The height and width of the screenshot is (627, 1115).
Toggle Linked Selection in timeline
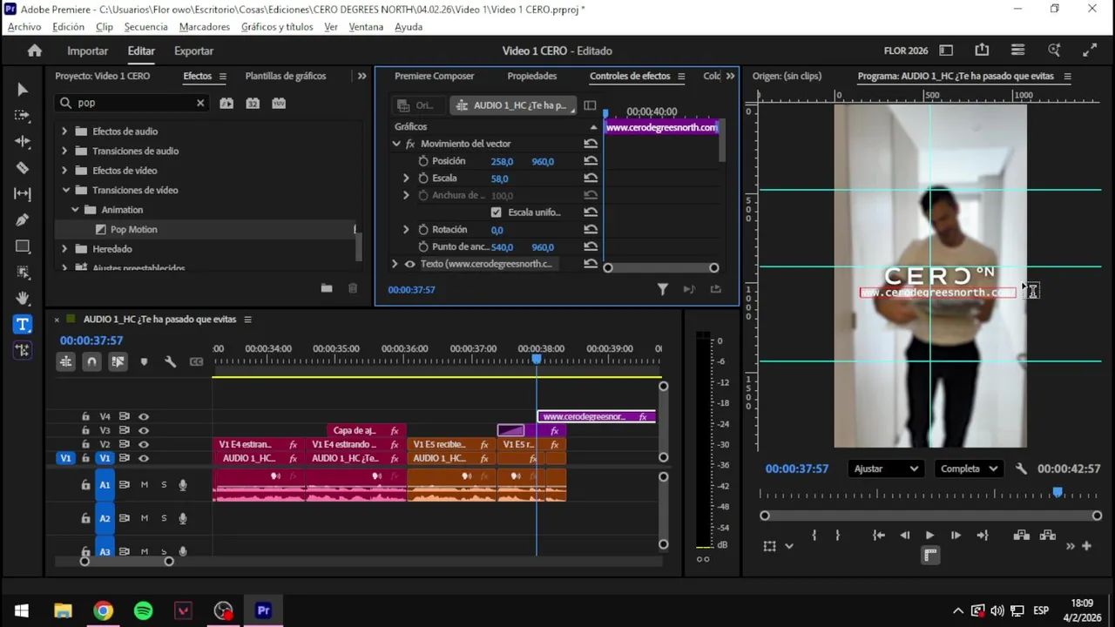tap(118, 361)
